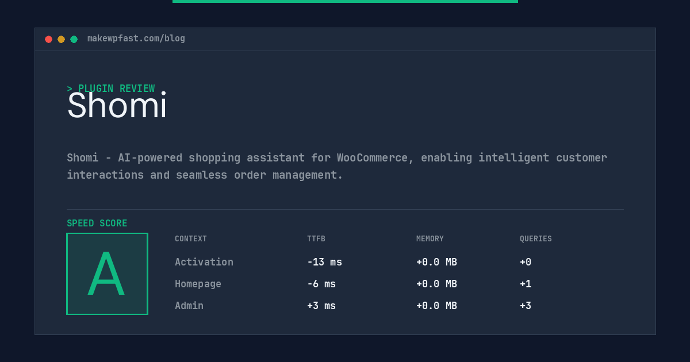The image size is (690, 362).
Task: Click the green maximize dot
Action: pos(74,39)
